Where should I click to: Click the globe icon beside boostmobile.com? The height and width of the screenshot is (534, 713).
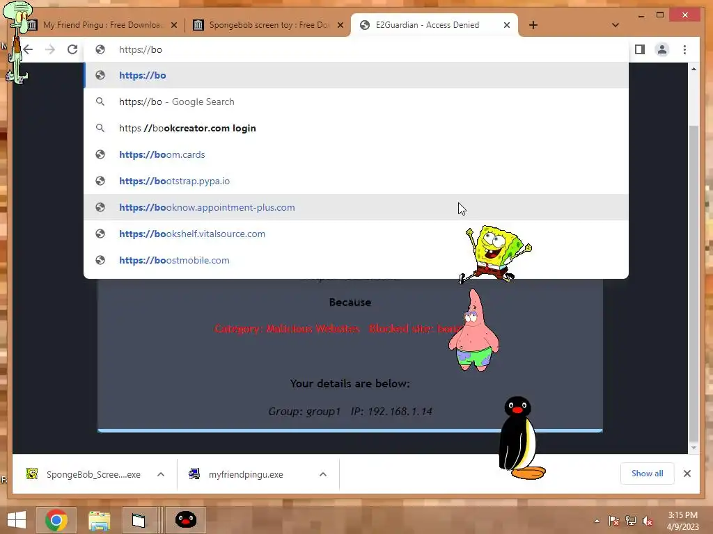pyautogui.click(x=100, y=260)
